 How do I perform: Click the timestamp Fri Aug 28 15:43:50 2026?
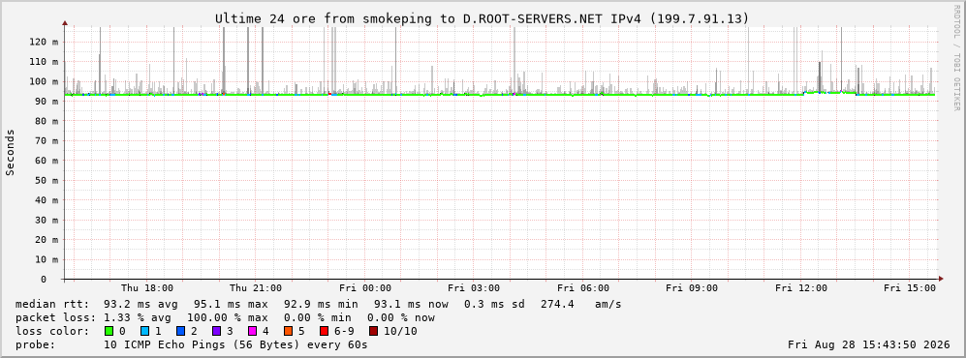869,344
